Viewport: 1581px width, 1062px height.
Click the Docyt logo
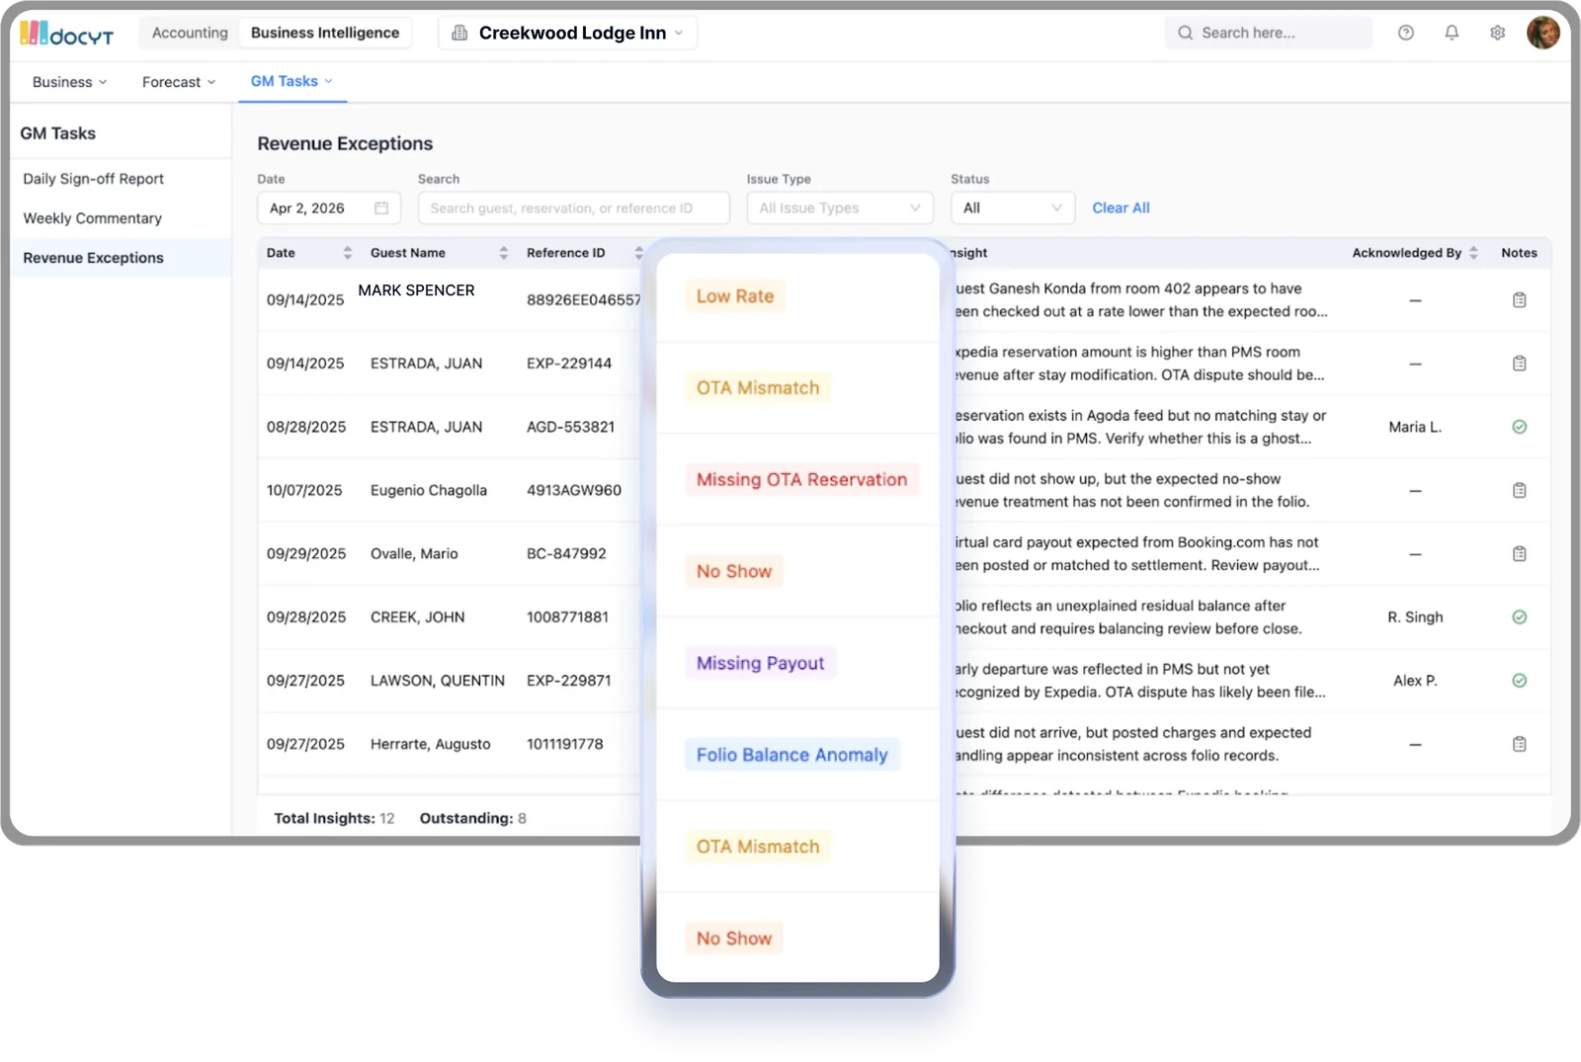pos(66,34)
